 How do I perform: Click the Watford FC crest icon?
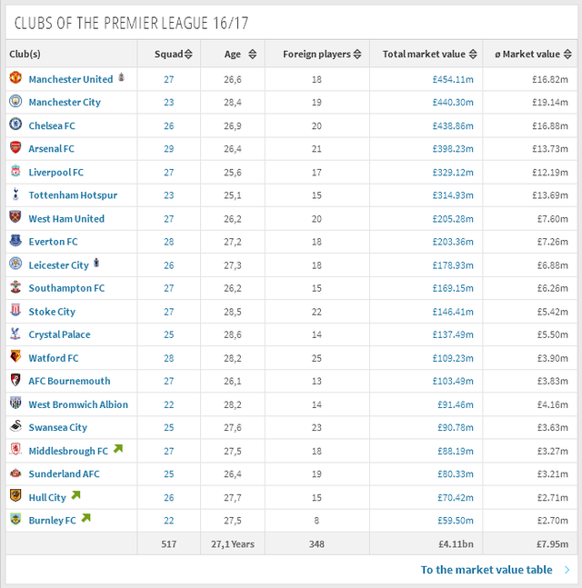tap(15, 358)
